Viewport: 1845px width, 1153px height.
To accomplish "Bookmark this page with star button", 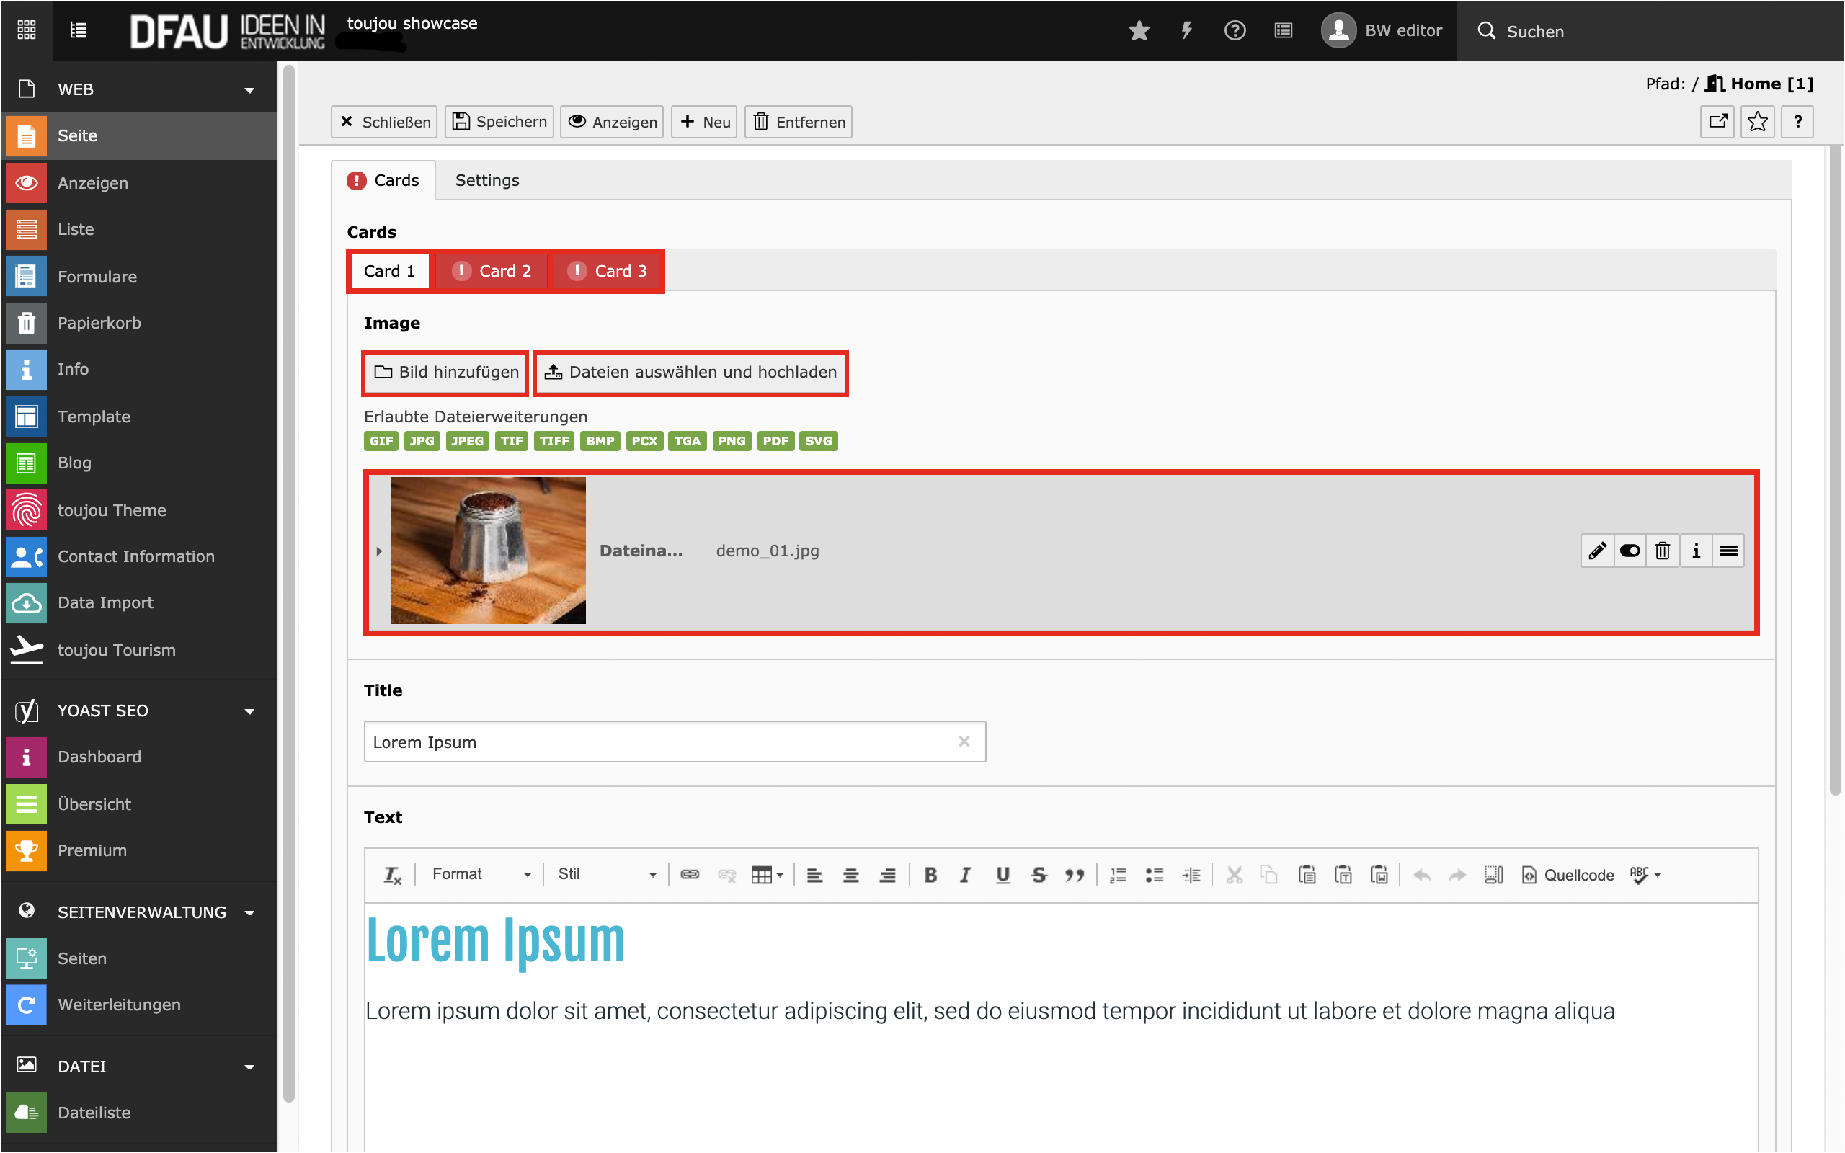I will (1758, 122).
